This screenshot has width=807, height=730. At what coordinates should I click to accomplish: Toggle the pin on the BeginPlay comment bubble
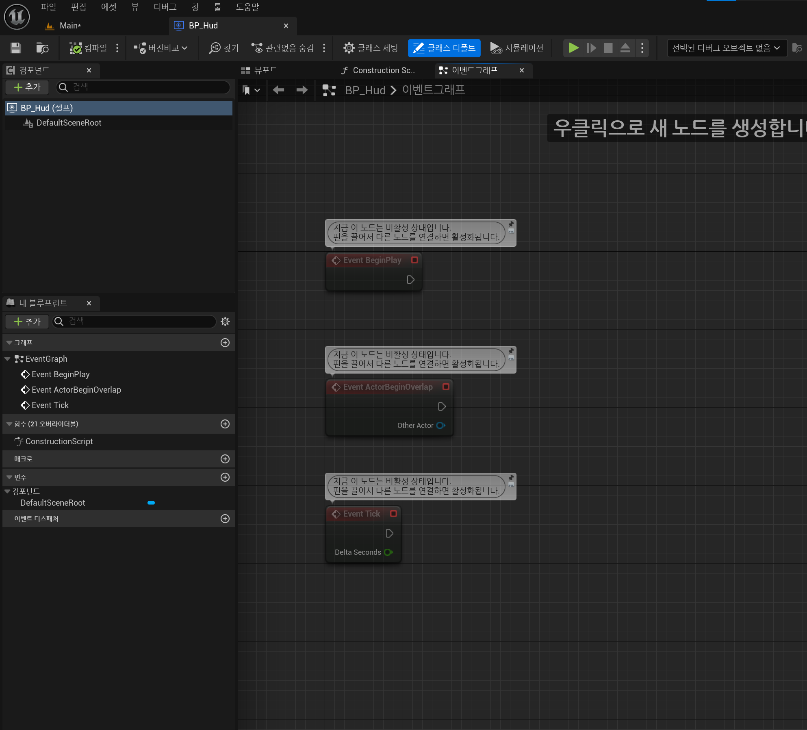pyautogui.click(x=511, y=224)
